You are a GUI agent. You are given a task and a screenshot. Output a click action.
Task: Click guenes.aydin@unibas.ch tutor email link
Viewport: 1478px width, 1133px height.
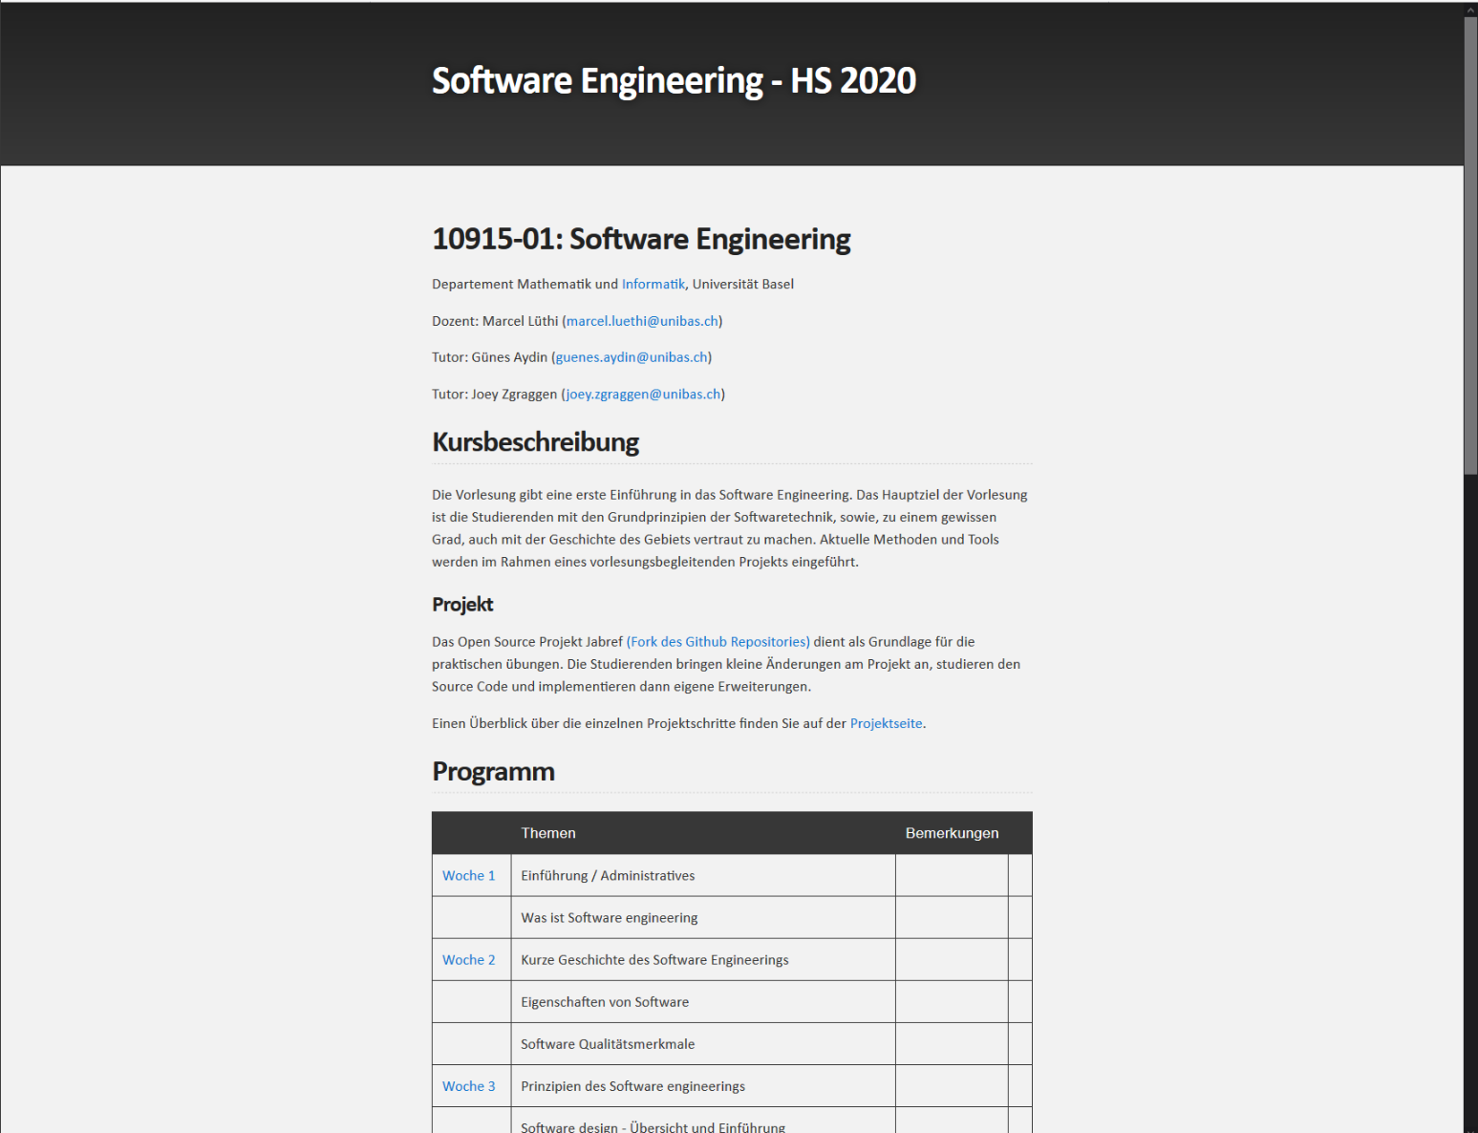tap(631, 356)
